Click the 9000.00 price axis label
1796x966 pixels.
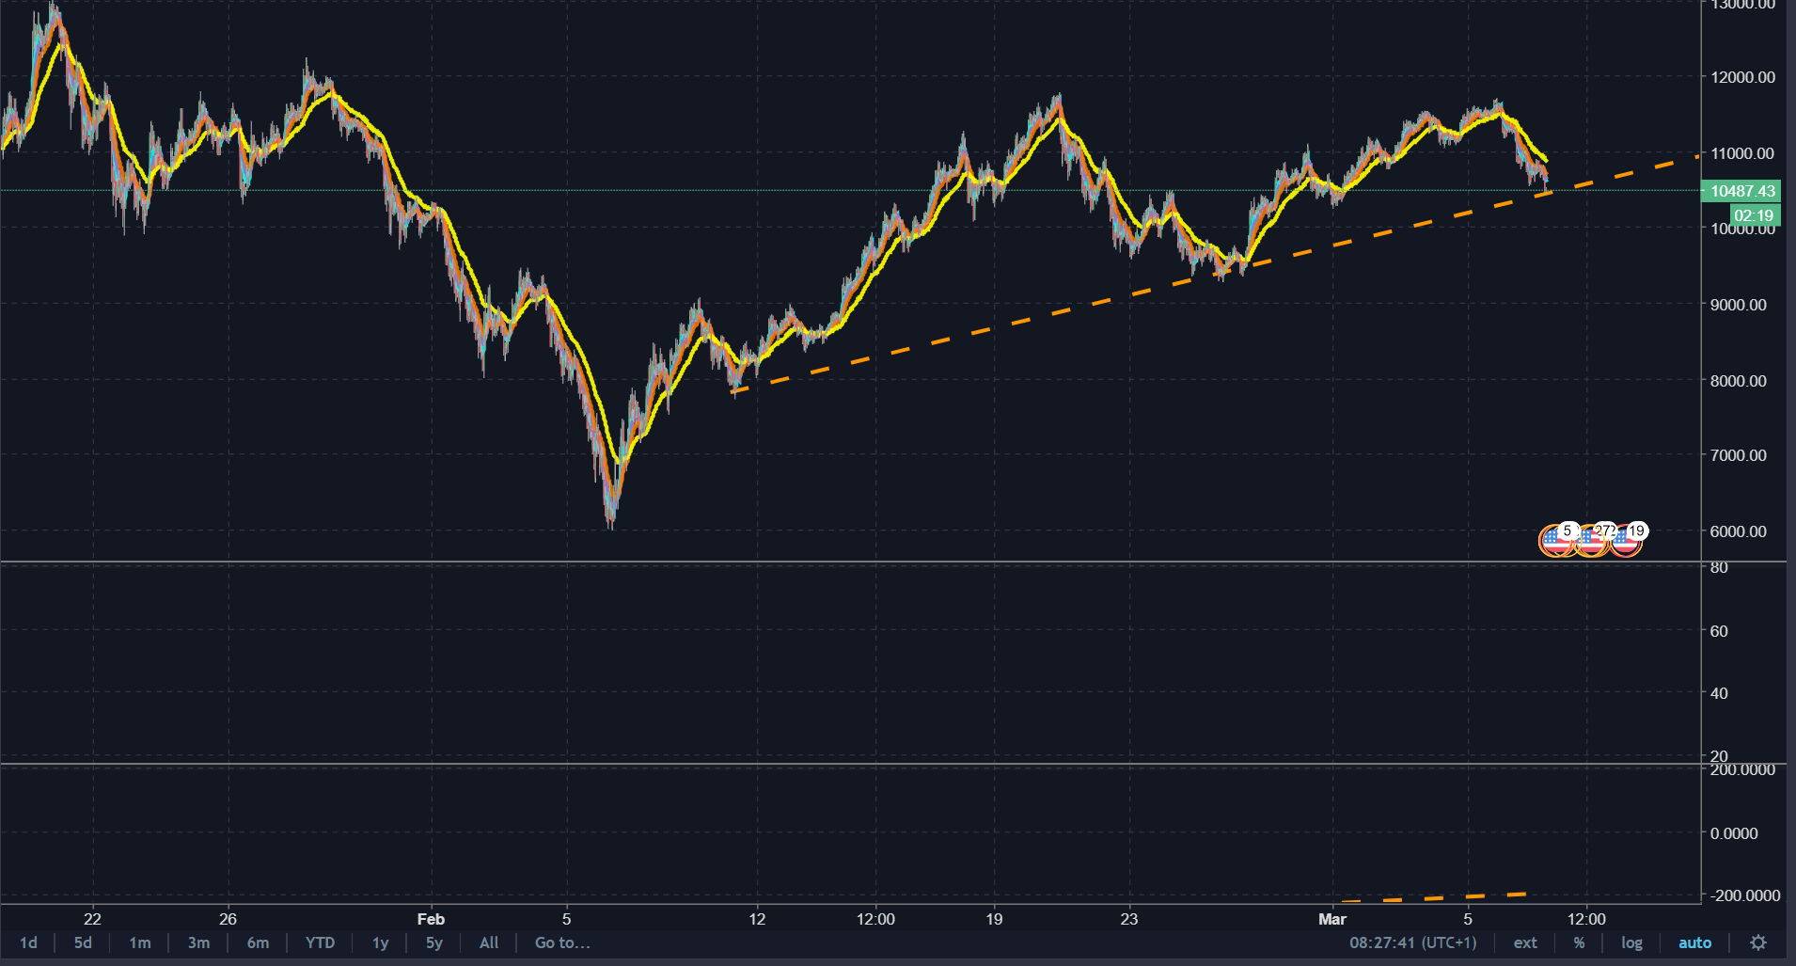click(x=1738, y=305)
